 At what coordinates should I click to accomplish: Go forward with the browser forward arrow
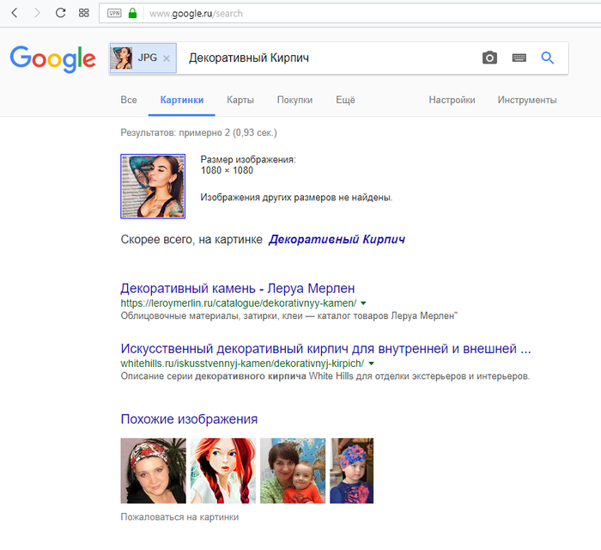tap(37, 13)
